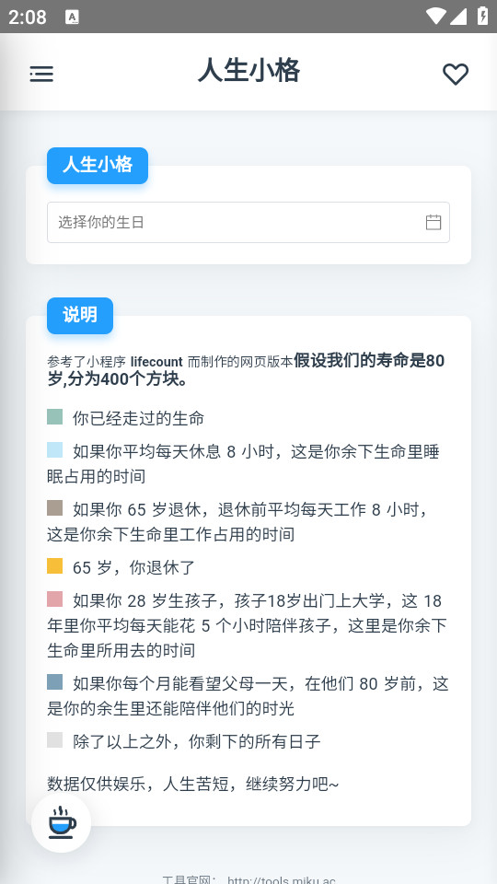Tap the keyboard indicator icon in status bar
Viewport: 497px width, 884px height.
[72, 17]
